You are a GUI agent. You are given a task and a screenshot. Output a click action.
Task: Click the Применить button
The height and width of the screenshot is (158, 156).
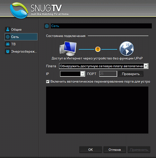click(139, 150)
